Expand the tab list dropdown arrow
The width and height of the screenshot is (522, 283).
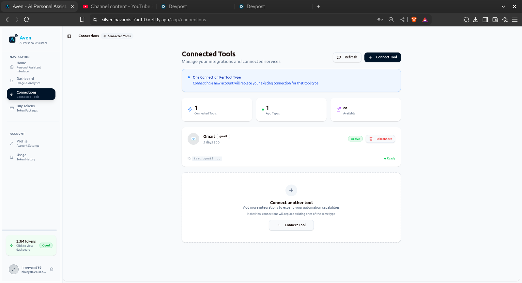(503, 7)
